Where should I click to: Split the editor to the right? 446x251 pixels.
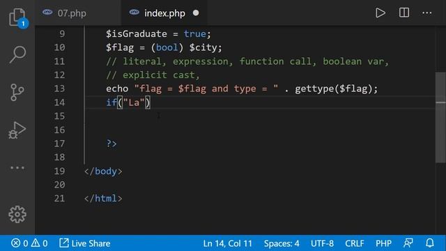point(404,13)
